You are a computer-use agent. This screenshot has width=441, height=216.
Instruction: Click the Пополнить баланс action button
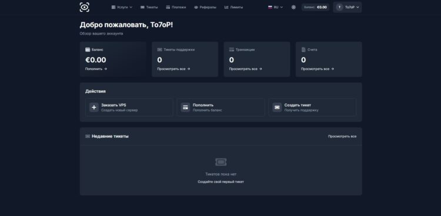[220, 107]
